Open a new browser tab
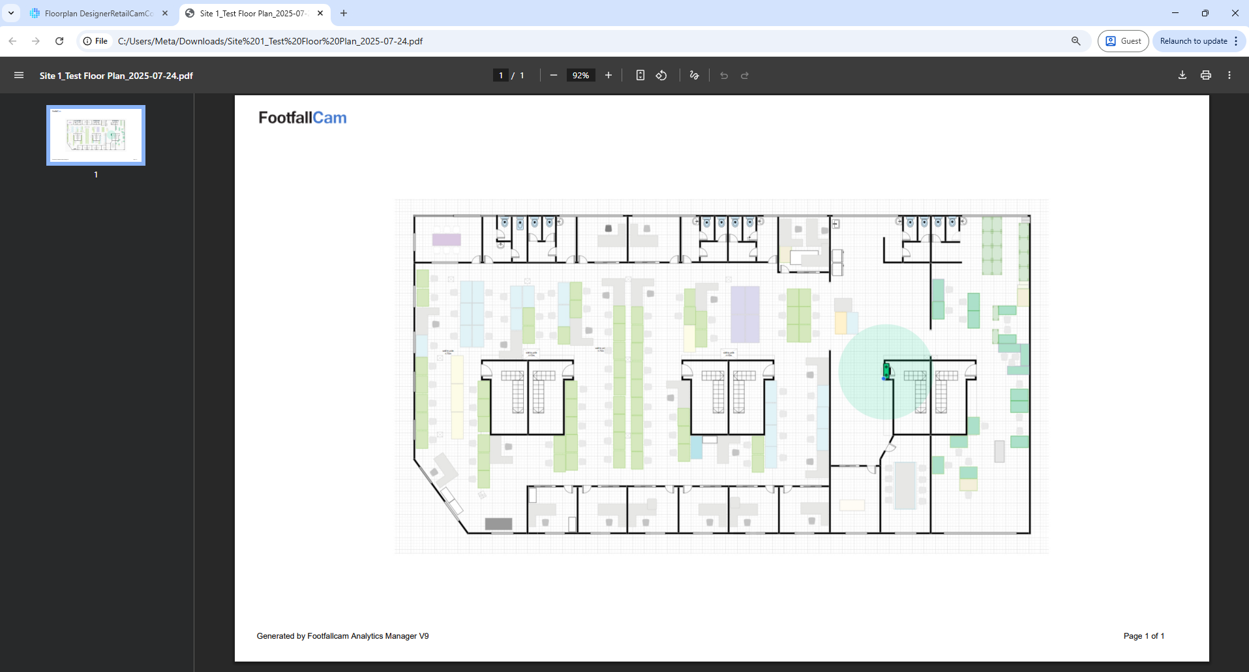 tap(344, 13)
